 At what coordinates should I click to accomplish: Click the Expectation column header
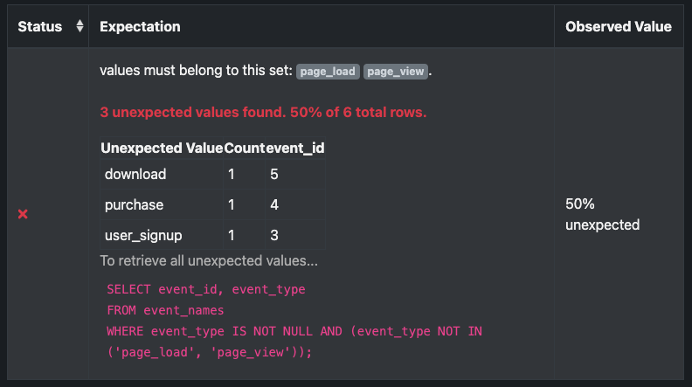click(141, 27)
